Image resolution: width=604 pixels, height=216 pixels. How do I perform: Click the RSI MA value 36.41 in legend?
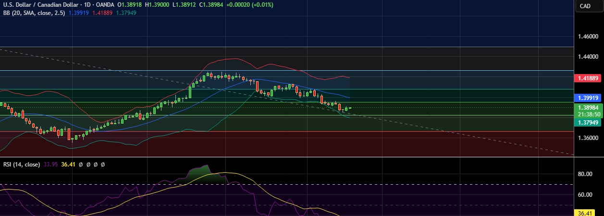coord(69,164)
